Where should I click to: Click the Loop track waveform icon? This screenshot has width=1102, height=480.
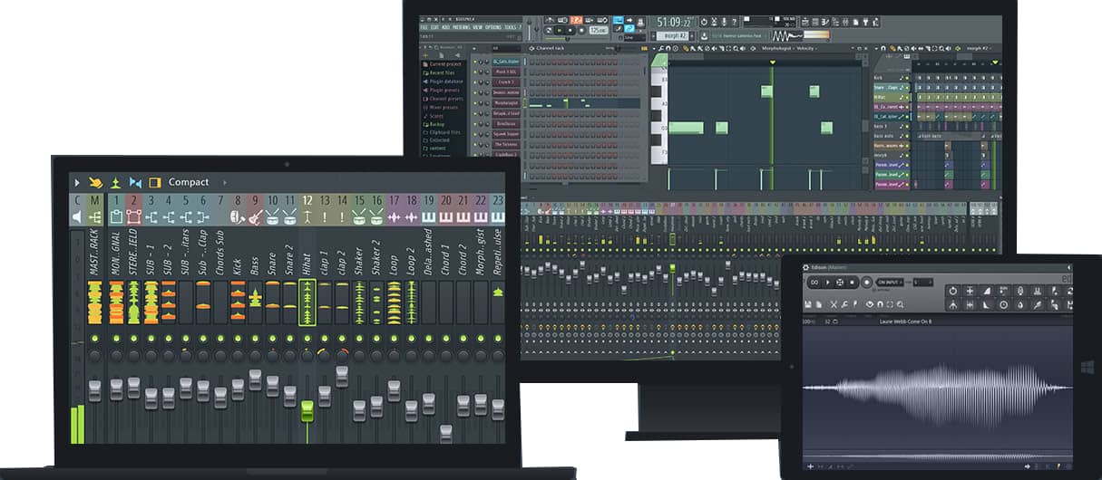coord(395,217)
